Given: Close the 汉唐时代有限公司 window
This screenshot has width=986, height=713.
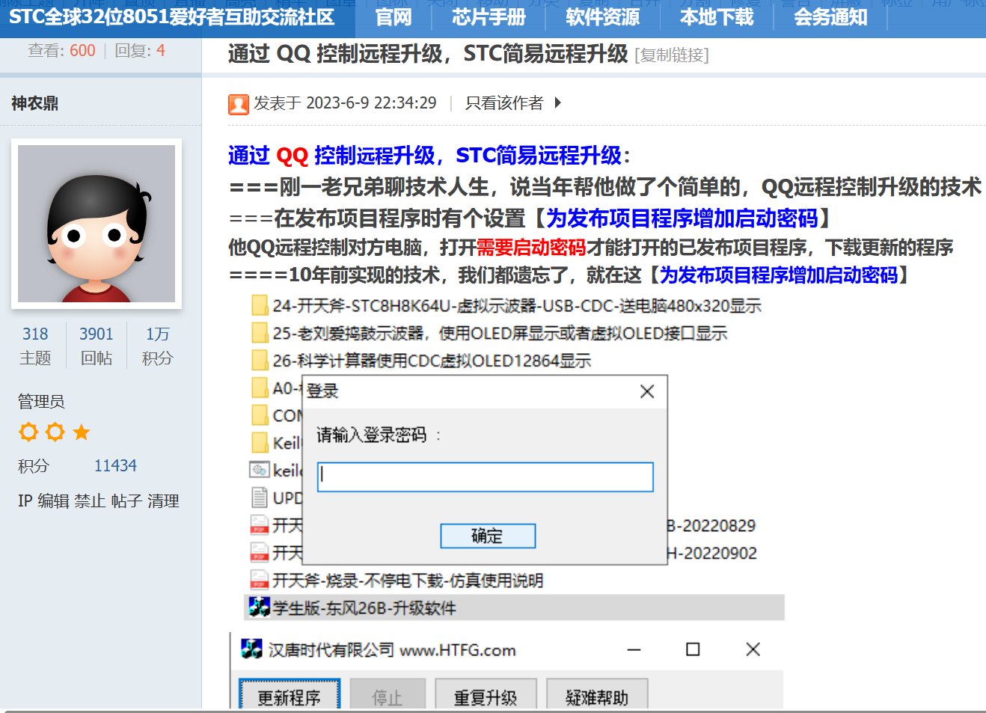Looking at the screenshot, I should 753,649.
